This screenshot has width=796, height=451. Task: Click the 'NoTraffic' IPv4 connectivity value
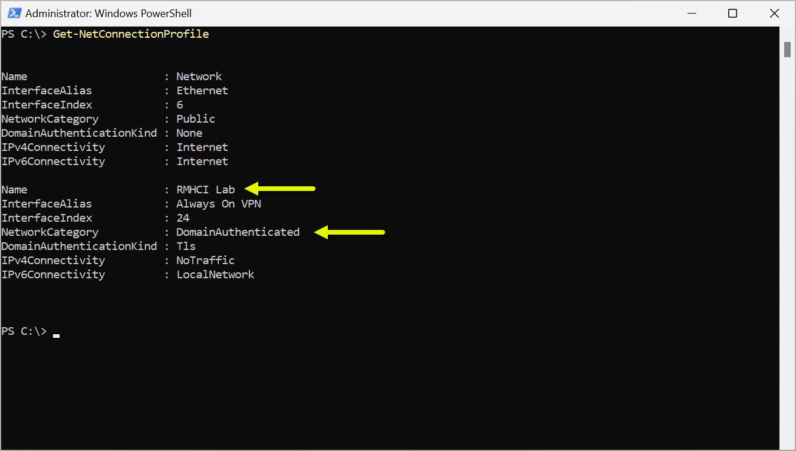tap(206, 261)
